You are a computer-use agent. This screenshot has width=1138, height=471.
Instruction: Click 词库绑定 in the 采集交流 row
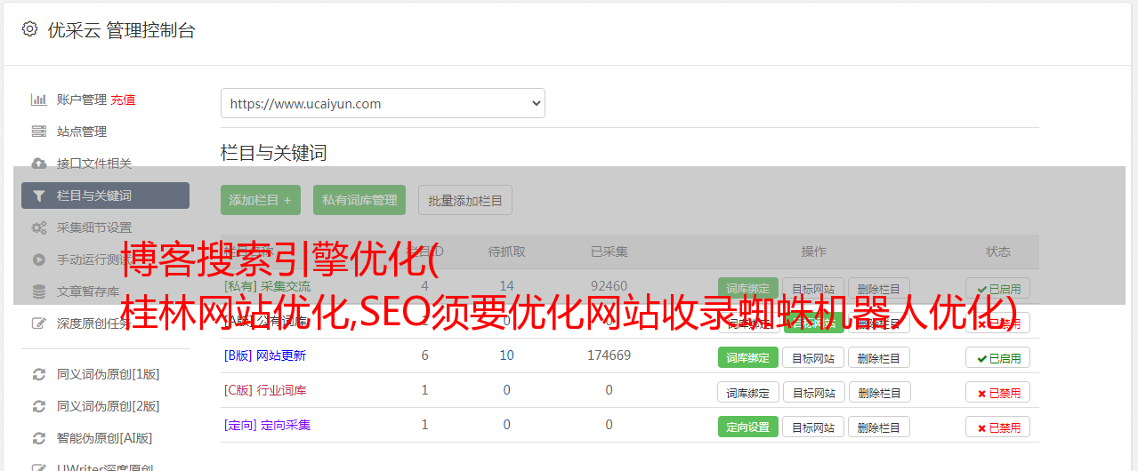tap(748, 288)
